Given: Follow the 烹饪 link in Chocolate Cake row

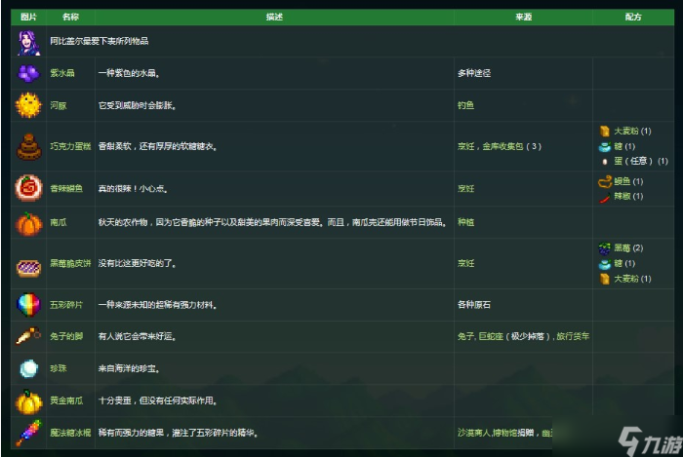Looking at the screenshot, I should click(x=465, y=146).
